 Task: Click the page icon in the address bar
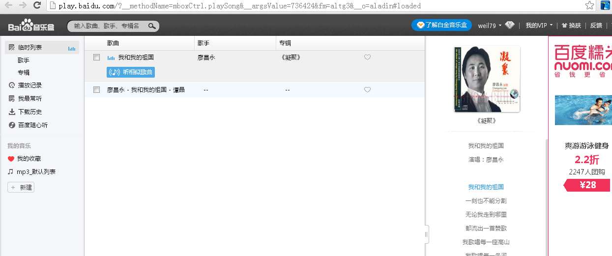(53, 6)
